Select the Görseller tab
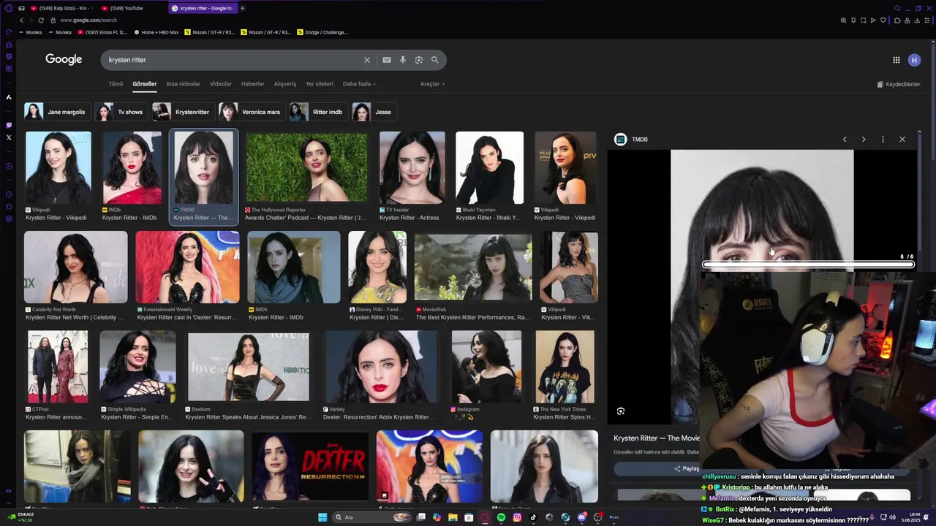The height and width of the screenshot is (526, 936). click(x=145, y=84)
